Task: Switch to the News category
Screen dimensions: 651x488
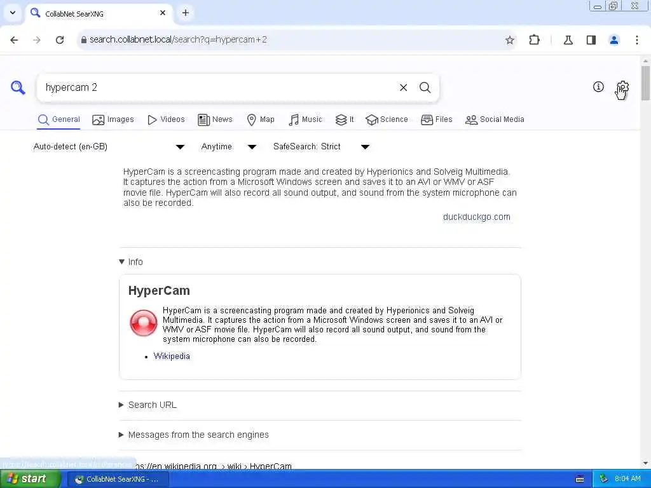Action: click(215, 119)
